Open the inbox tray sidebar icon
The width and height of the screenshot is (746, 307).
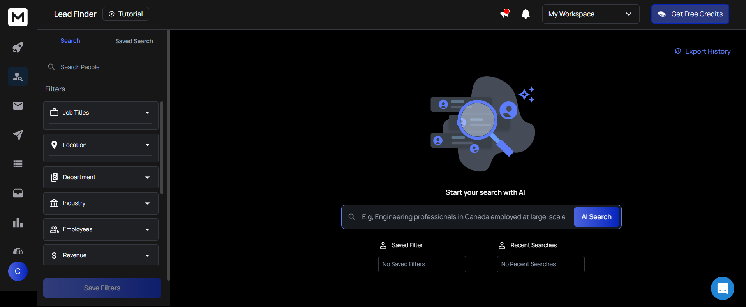(18, 193)
